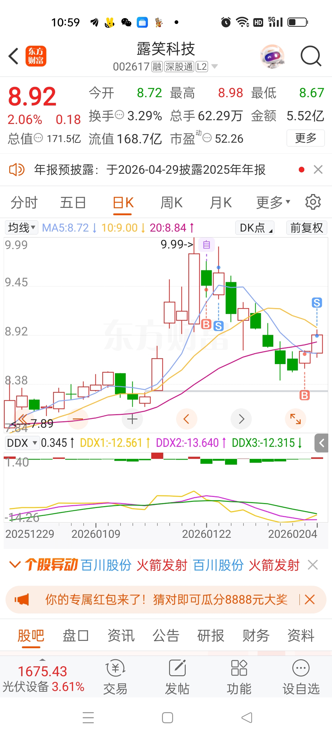Open the 均线 indicator dropdown
Image resolution: width=332 pixels, height=738 pixels.
coord(22,228)
